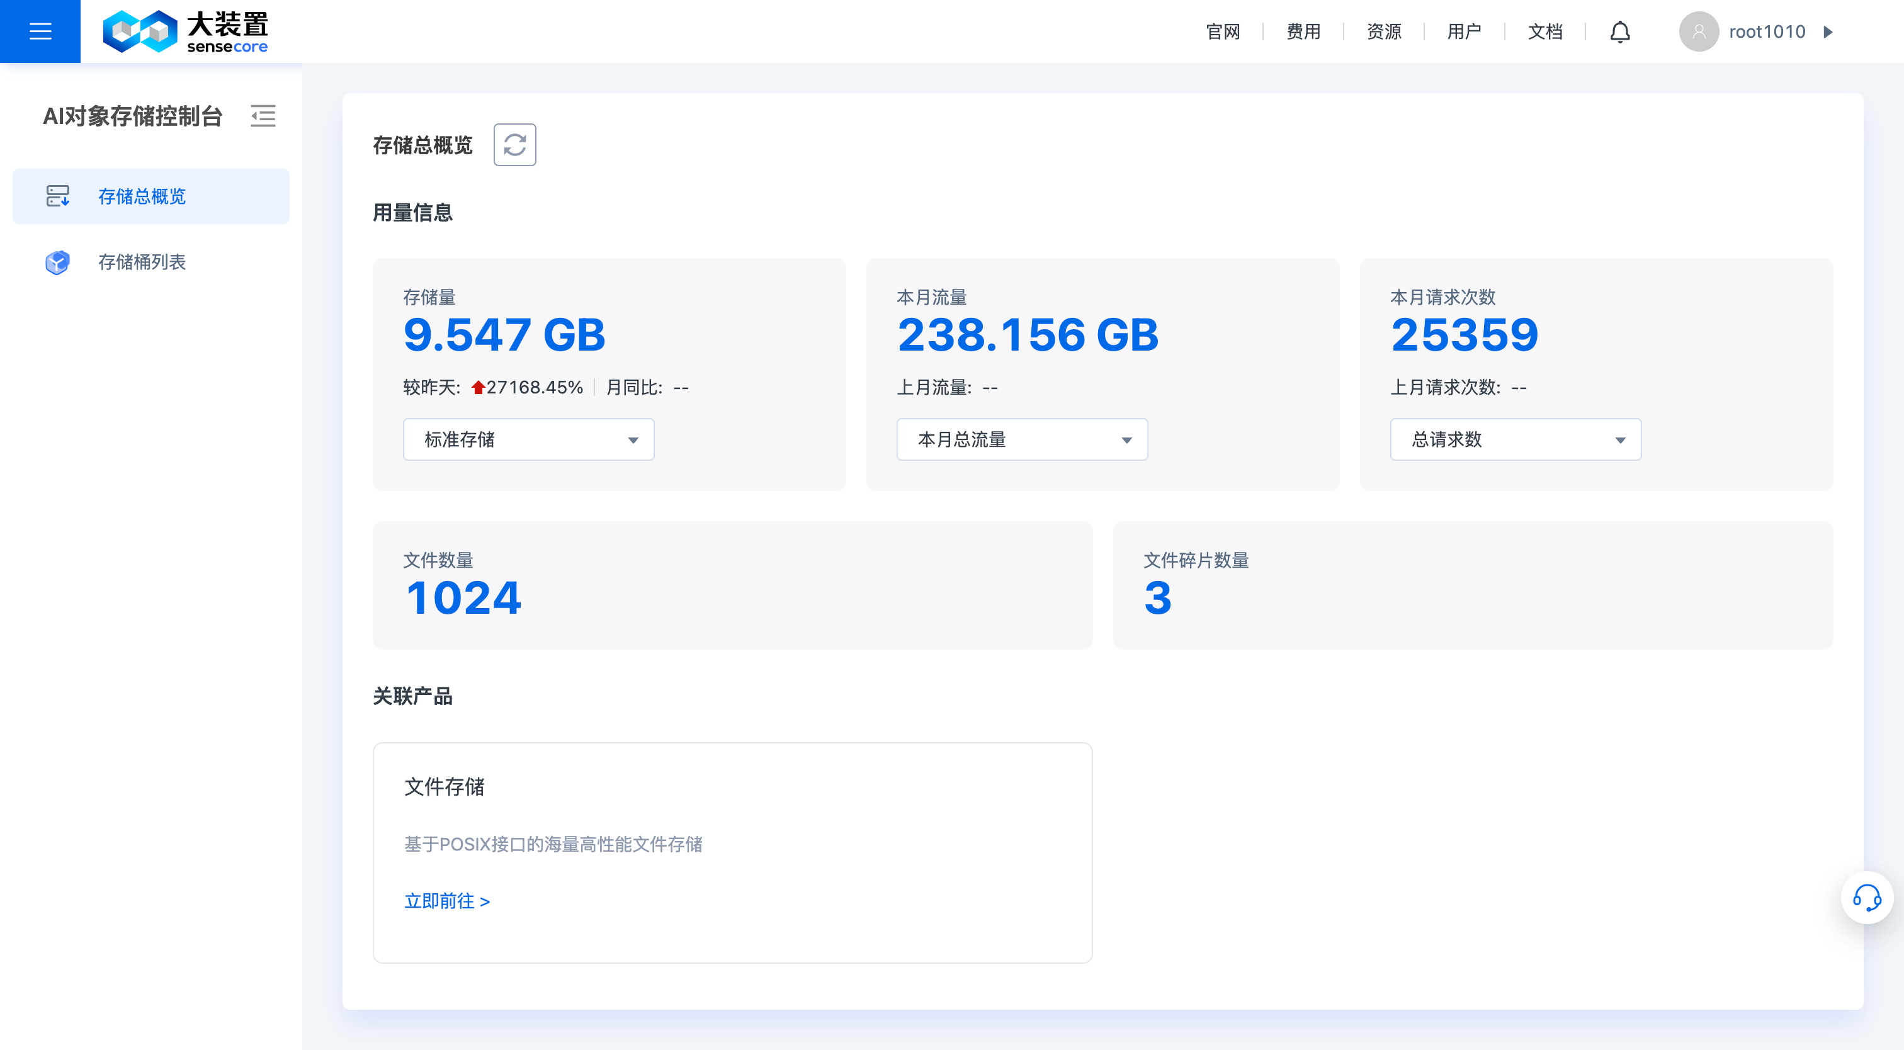Image resolution: width=1904 pixels, height=1050 pixels.
Task: Navigate to the 费用 menu item
Action: click(x=1304, y=31)
